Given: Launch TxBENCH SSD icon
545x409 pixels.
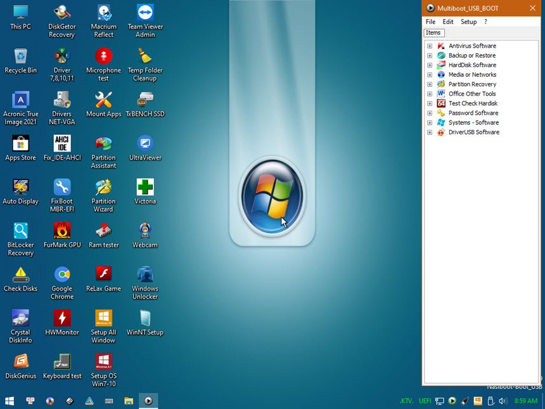Looking at the screenshot, I should pos(145,105).
